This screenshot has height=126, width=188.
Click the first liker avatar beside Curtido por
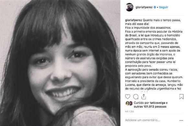[127, 103]
